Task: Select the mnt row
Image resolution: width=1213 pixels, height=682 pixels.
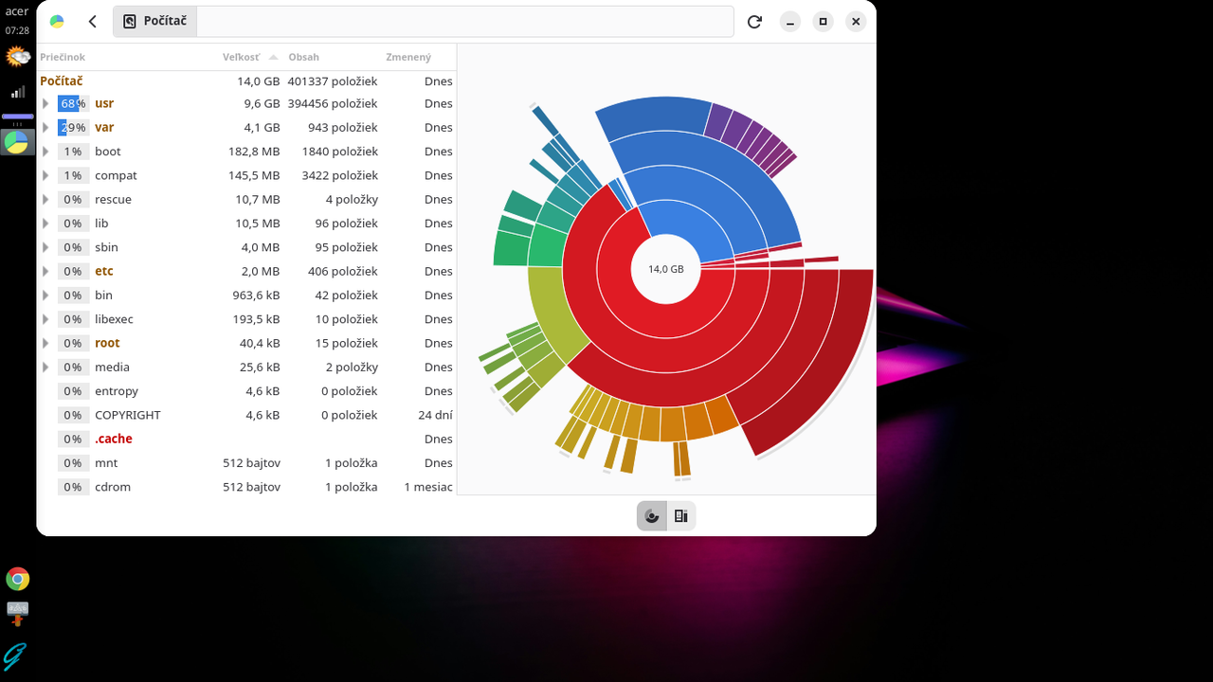Action: (246, 463)
